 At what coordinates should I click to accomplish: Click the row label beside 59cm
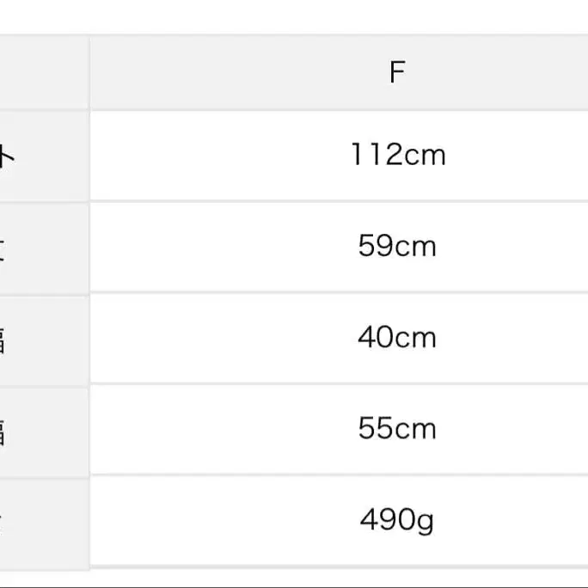(5, 247)
